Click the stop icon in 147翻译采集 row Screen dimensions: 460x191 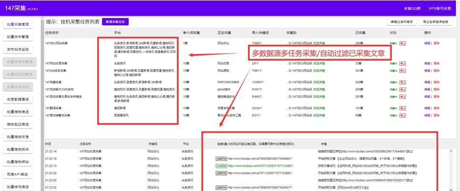(x=403, y=108)
